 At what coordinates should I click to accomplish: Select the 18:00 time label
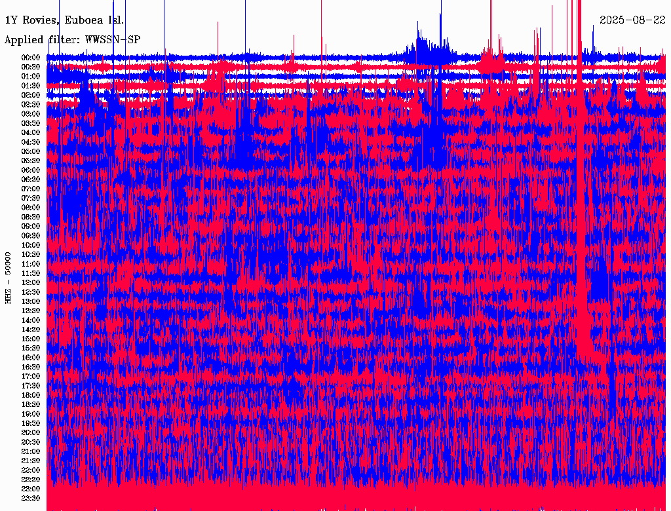point(31,395)
